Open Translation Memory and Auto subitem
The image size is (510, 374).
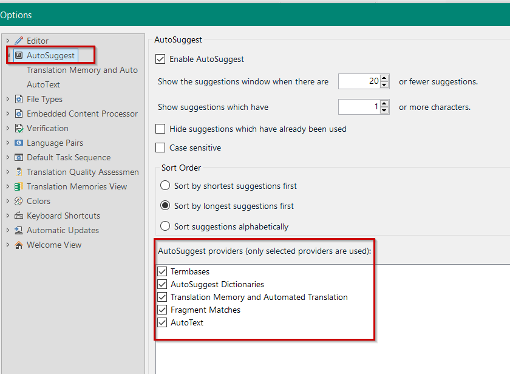83,70
